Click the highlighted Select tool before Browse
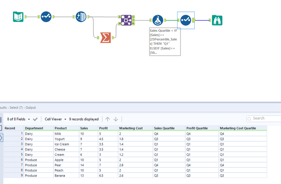Viewport: 281px width, 184px height. tap(186, 20)
